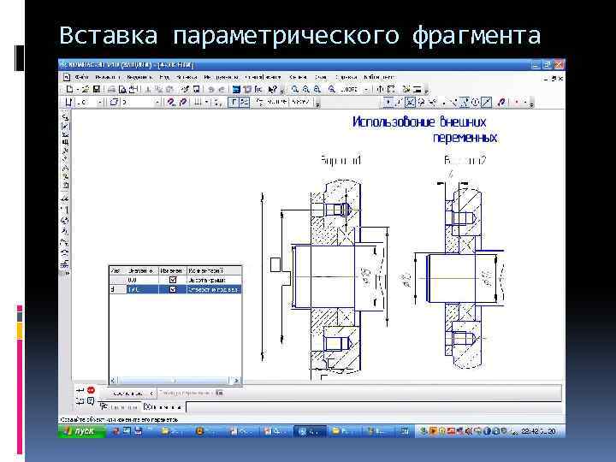
Task: Click the Layers stack icon
Action: [x=114, y=102]
